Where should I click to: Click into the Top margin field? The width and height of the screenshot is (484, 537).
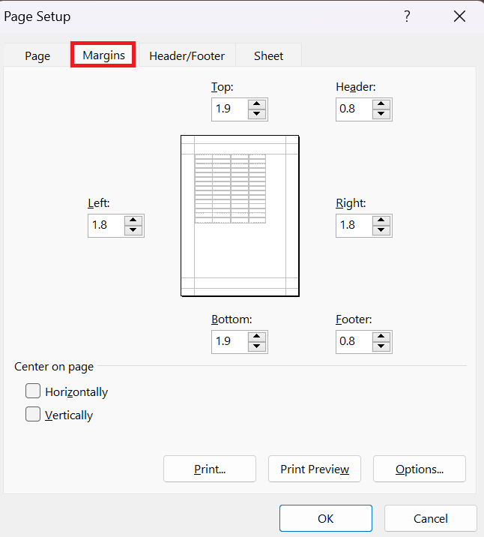[229, 109]
